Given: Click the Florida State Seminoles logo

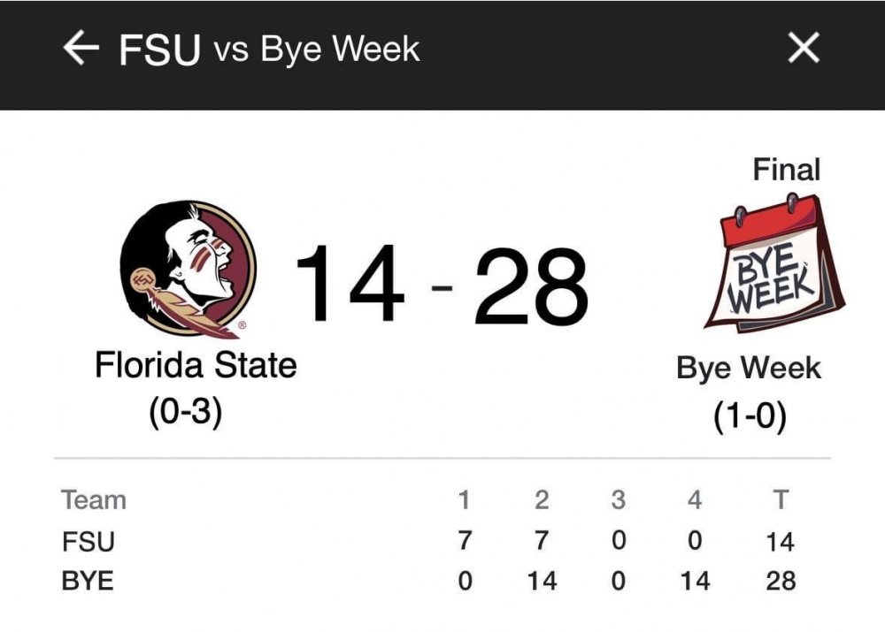Looking at the screenshot, I should pos(188,269).
